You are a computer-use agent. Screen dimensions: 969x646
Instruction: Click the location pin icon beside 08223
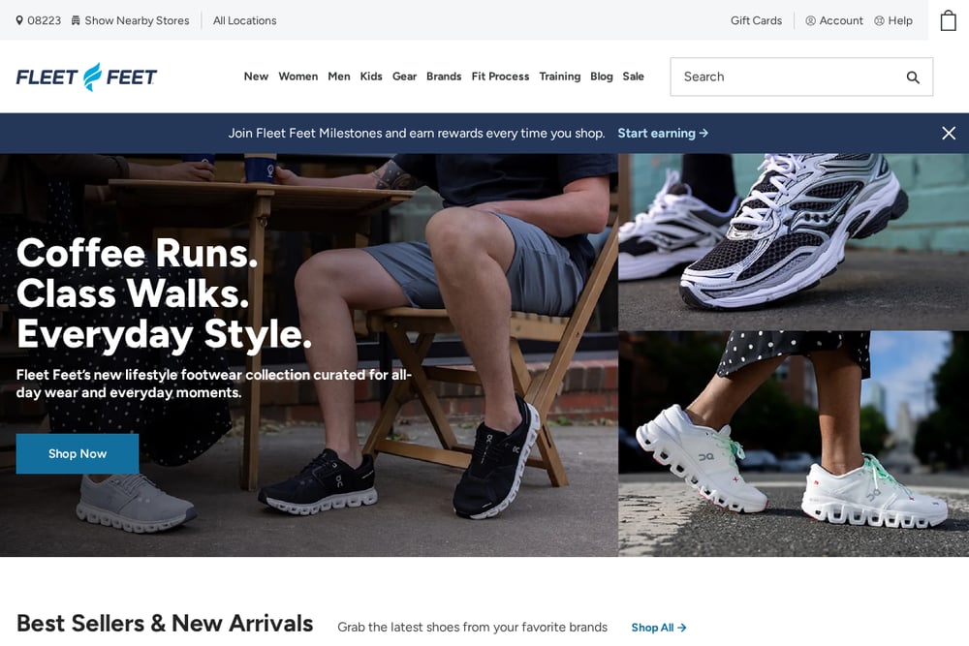click(19, 20)
